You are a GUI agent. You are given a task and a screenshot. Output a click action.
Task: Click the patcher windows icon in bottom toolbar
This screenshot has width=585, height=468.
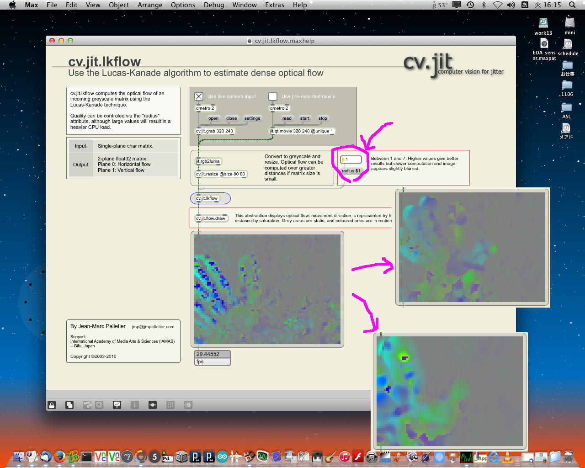point(87,405)
